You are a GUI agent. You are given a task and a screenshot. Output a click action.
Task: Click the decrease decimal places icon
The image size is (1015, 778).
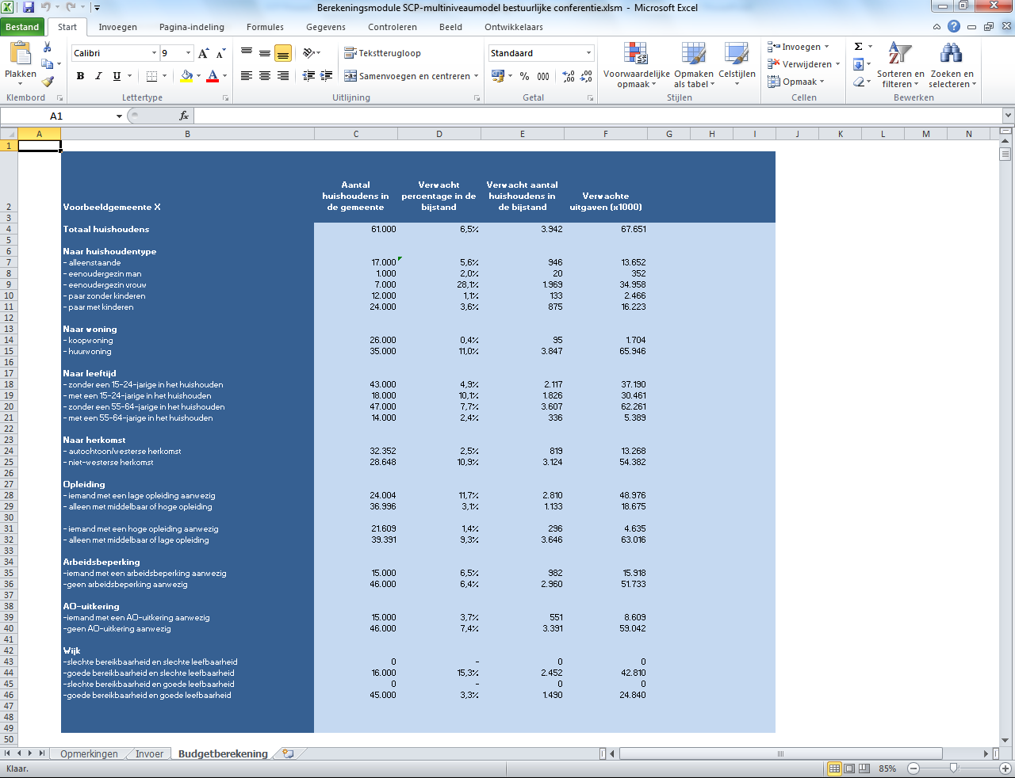tap(587, 76)
